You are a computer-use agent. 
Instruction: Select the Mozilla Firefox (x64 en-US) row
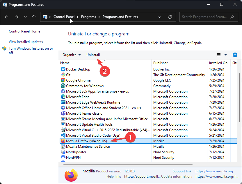(x=148, y=141)
